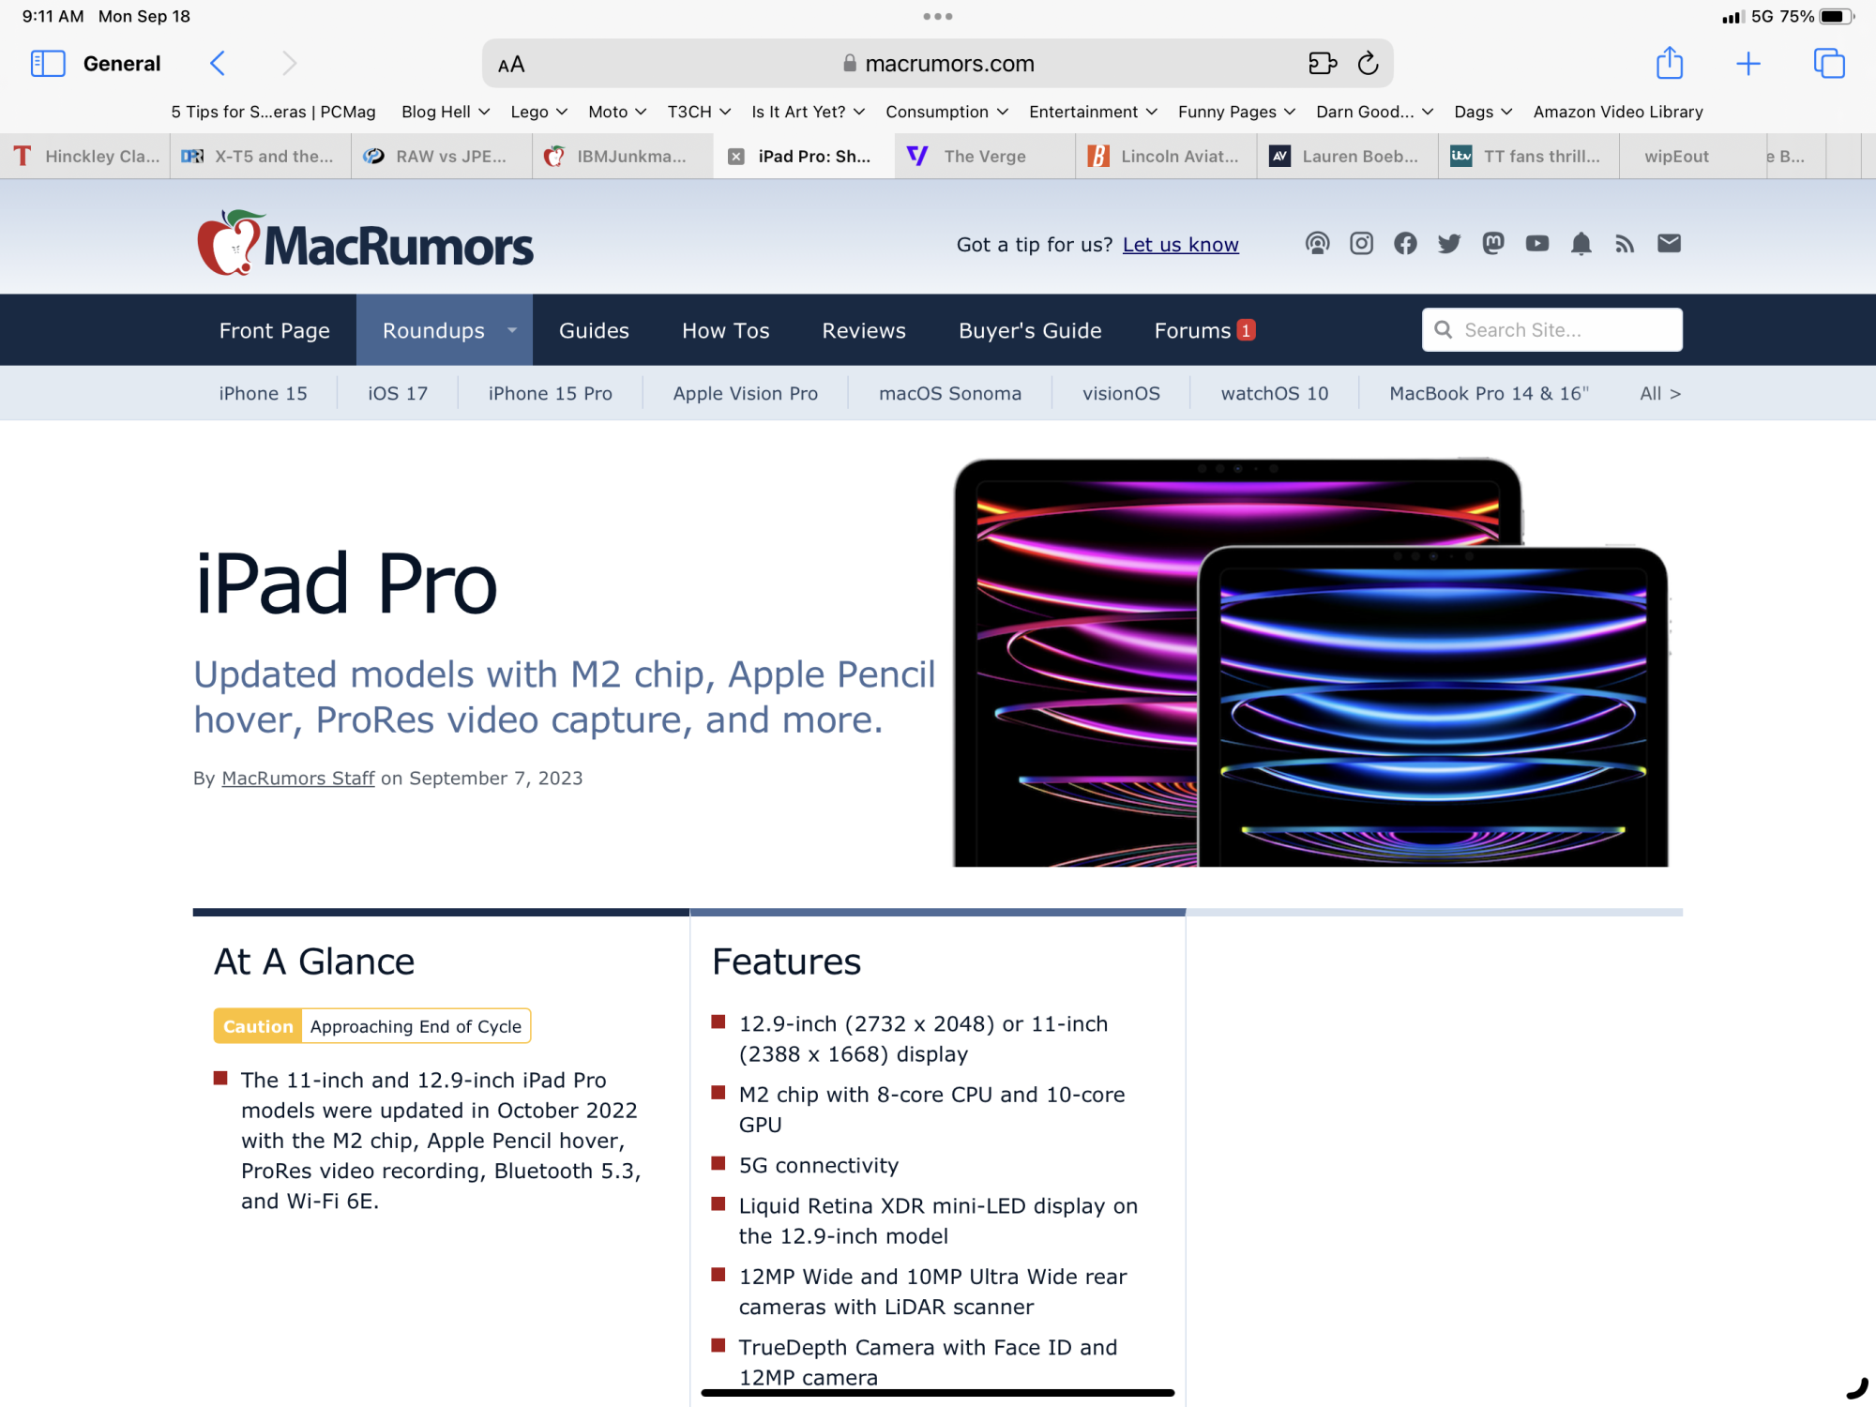The width and height of the screenshot is (1876, 1407).
Task: Open the Safari sidebar panel icon
Action: (48, 64)
